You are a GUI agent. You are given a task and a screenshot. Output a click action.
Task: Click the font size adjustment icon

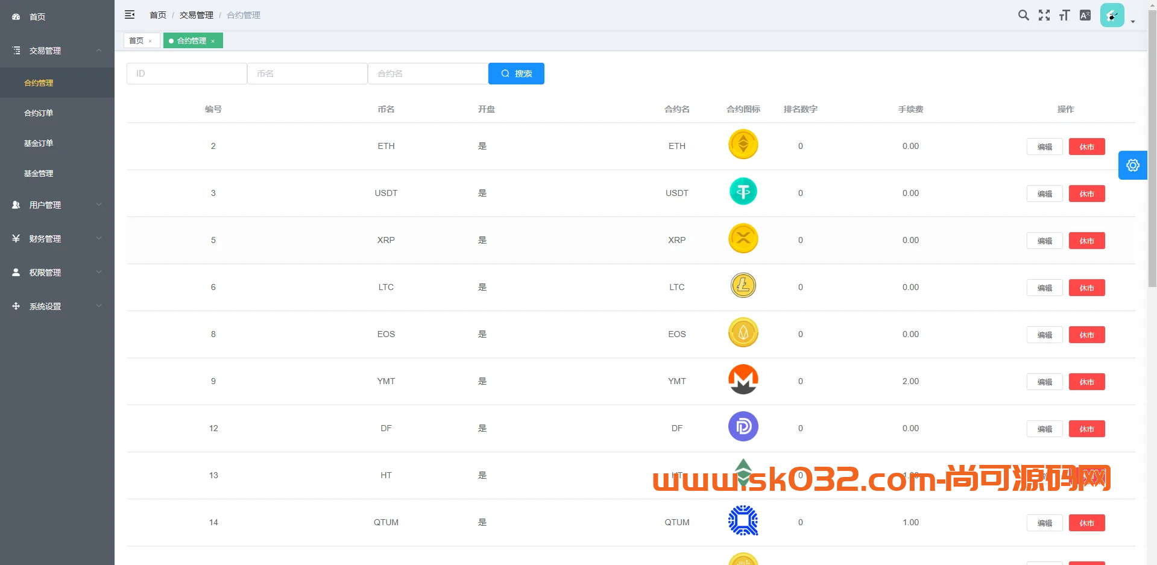(x=1064, y=15)
